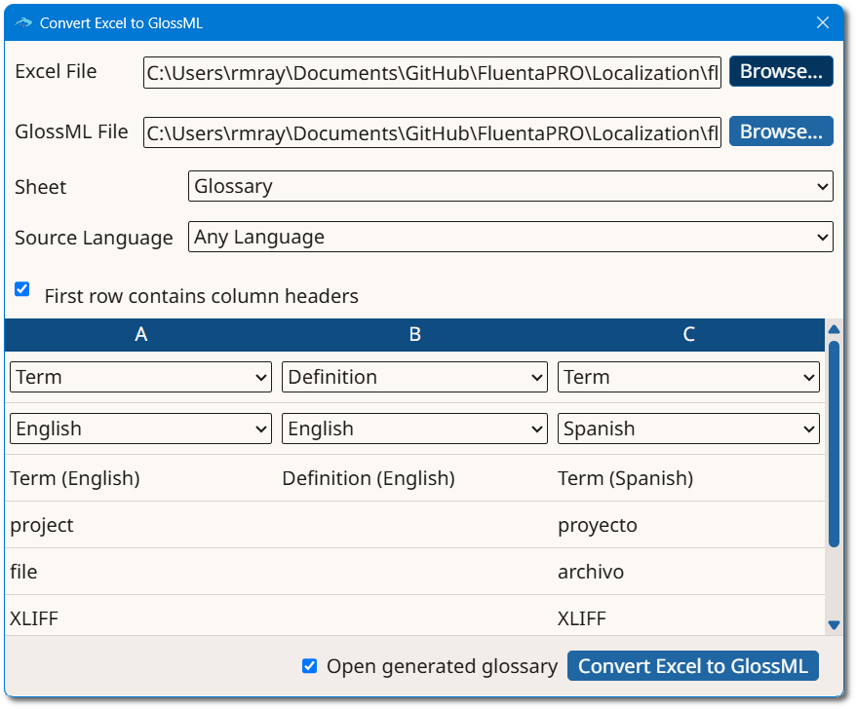The width and height of the screenshot is (856, 709).
Task: Toggle First row contains column headers
Action: pyautogui.click(x=22, y=289)
